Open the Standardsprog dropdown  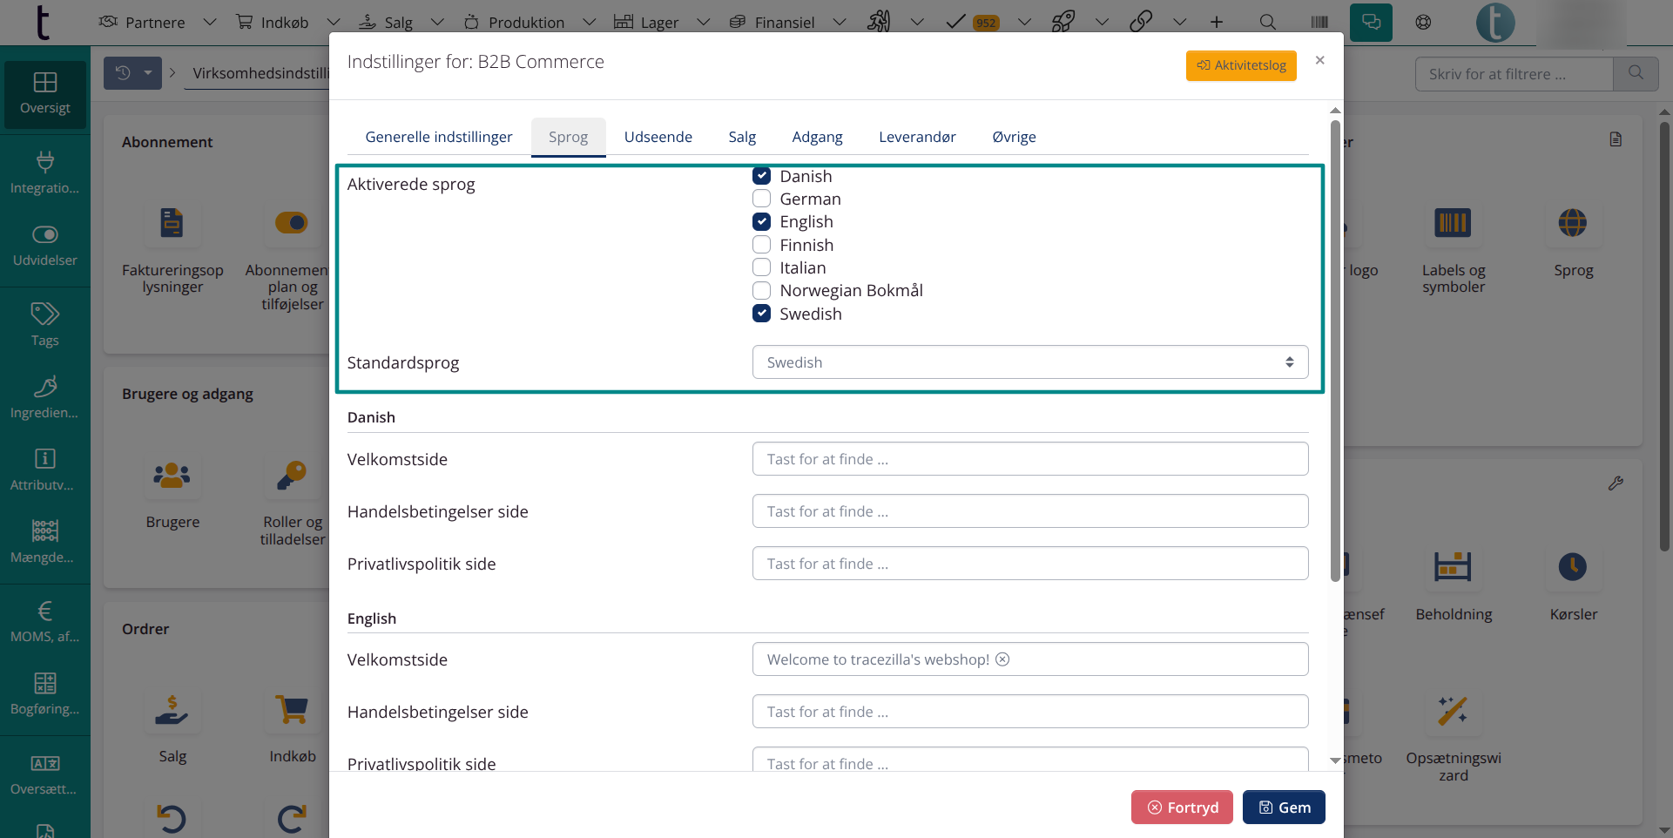pos(1029,362)
